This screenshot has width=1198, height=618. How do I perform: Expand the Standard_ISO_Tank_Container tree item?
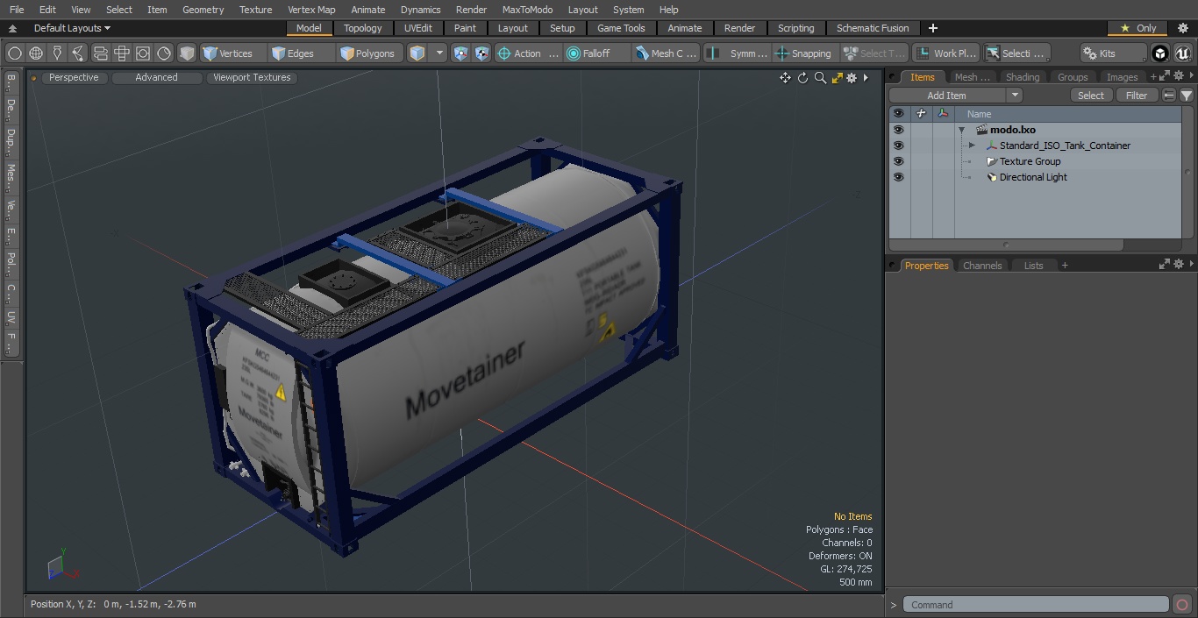(x=972, y=146)
